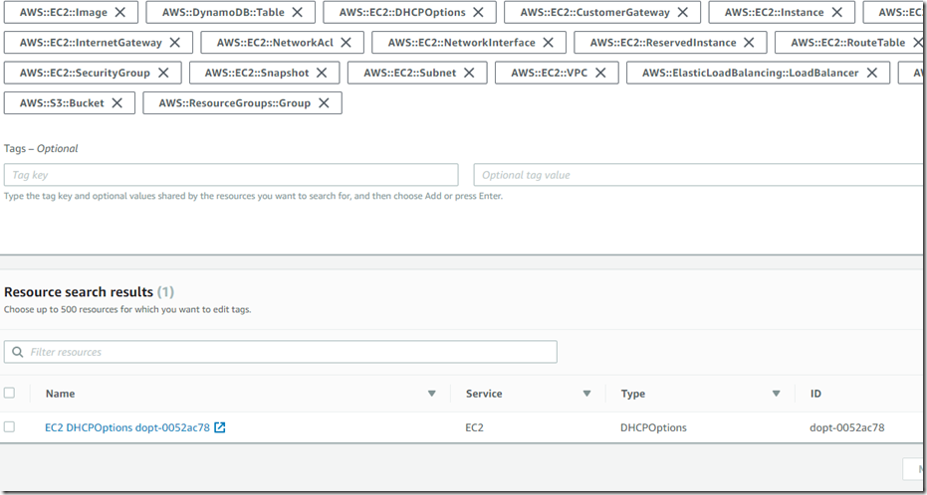Image resolution: width=927 pixels, height=495 pixels.
Task: Remove the AWS::EC2::VPC type tag
Action: [x=600, y=73]
